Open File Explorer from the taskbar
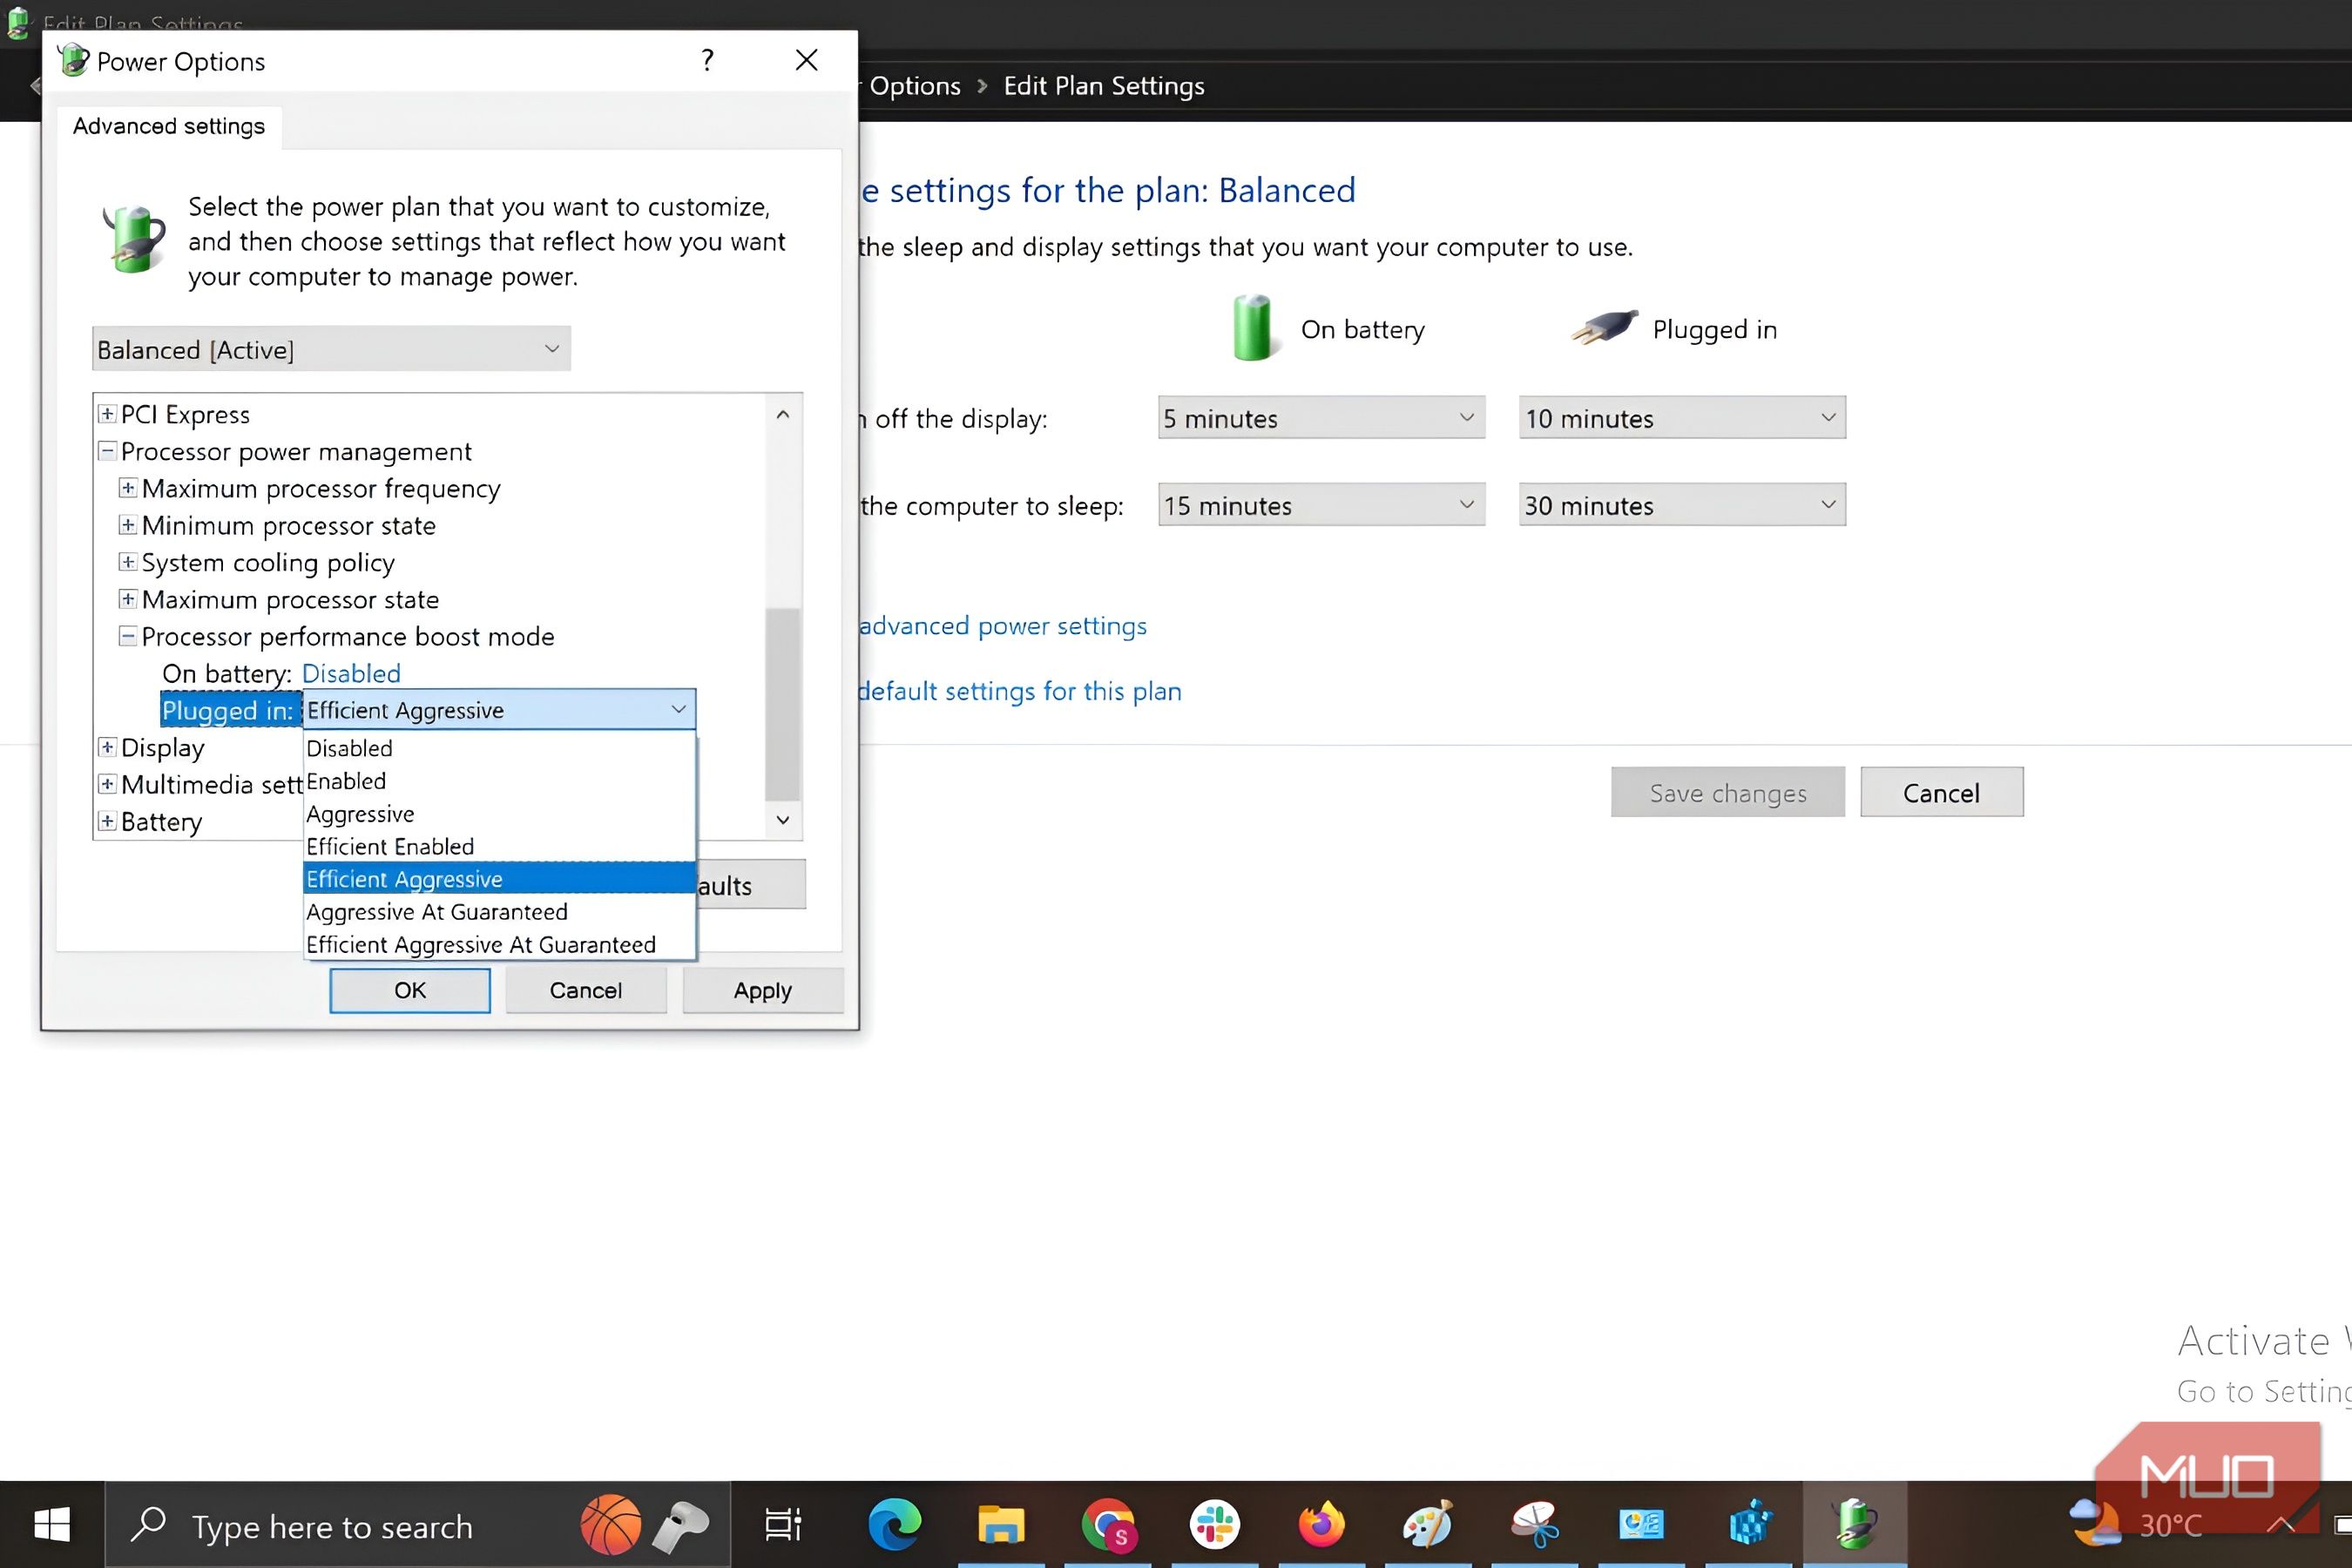 point(1000,1524)
